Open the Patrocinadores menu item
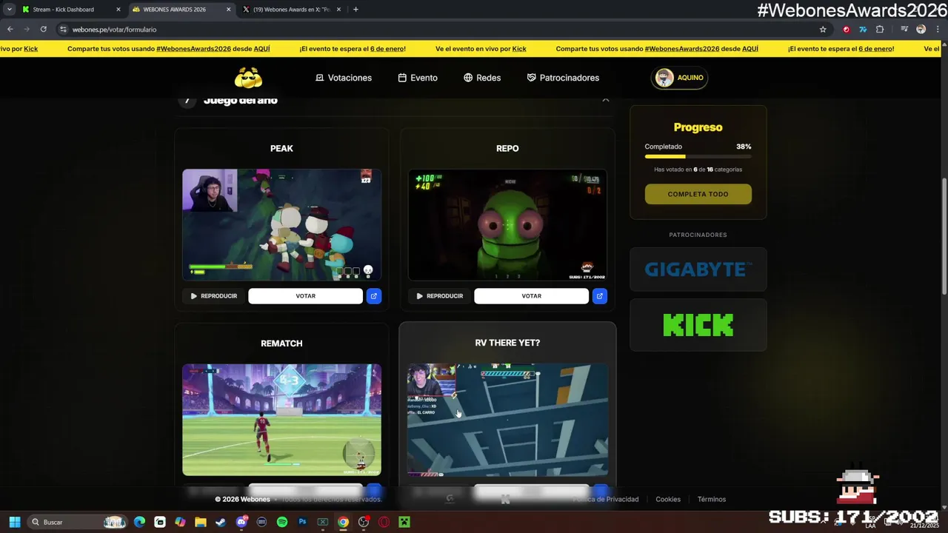Image resolution: width=948 pixels, height=533 pixels. click(563, 78)
